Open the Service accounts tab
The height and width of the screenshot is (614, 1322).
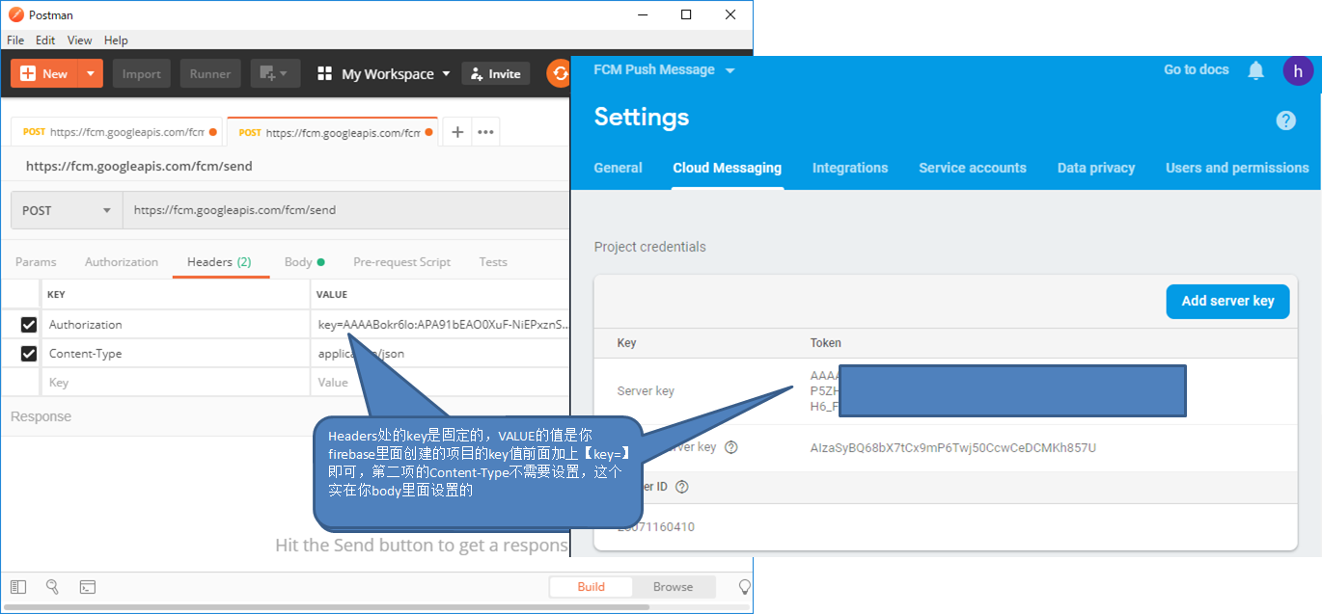point(973,168)
